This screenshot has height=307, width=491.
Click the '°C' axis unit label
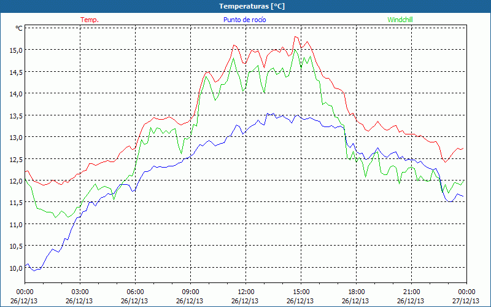pyautogui.click(x=19, y=28)
